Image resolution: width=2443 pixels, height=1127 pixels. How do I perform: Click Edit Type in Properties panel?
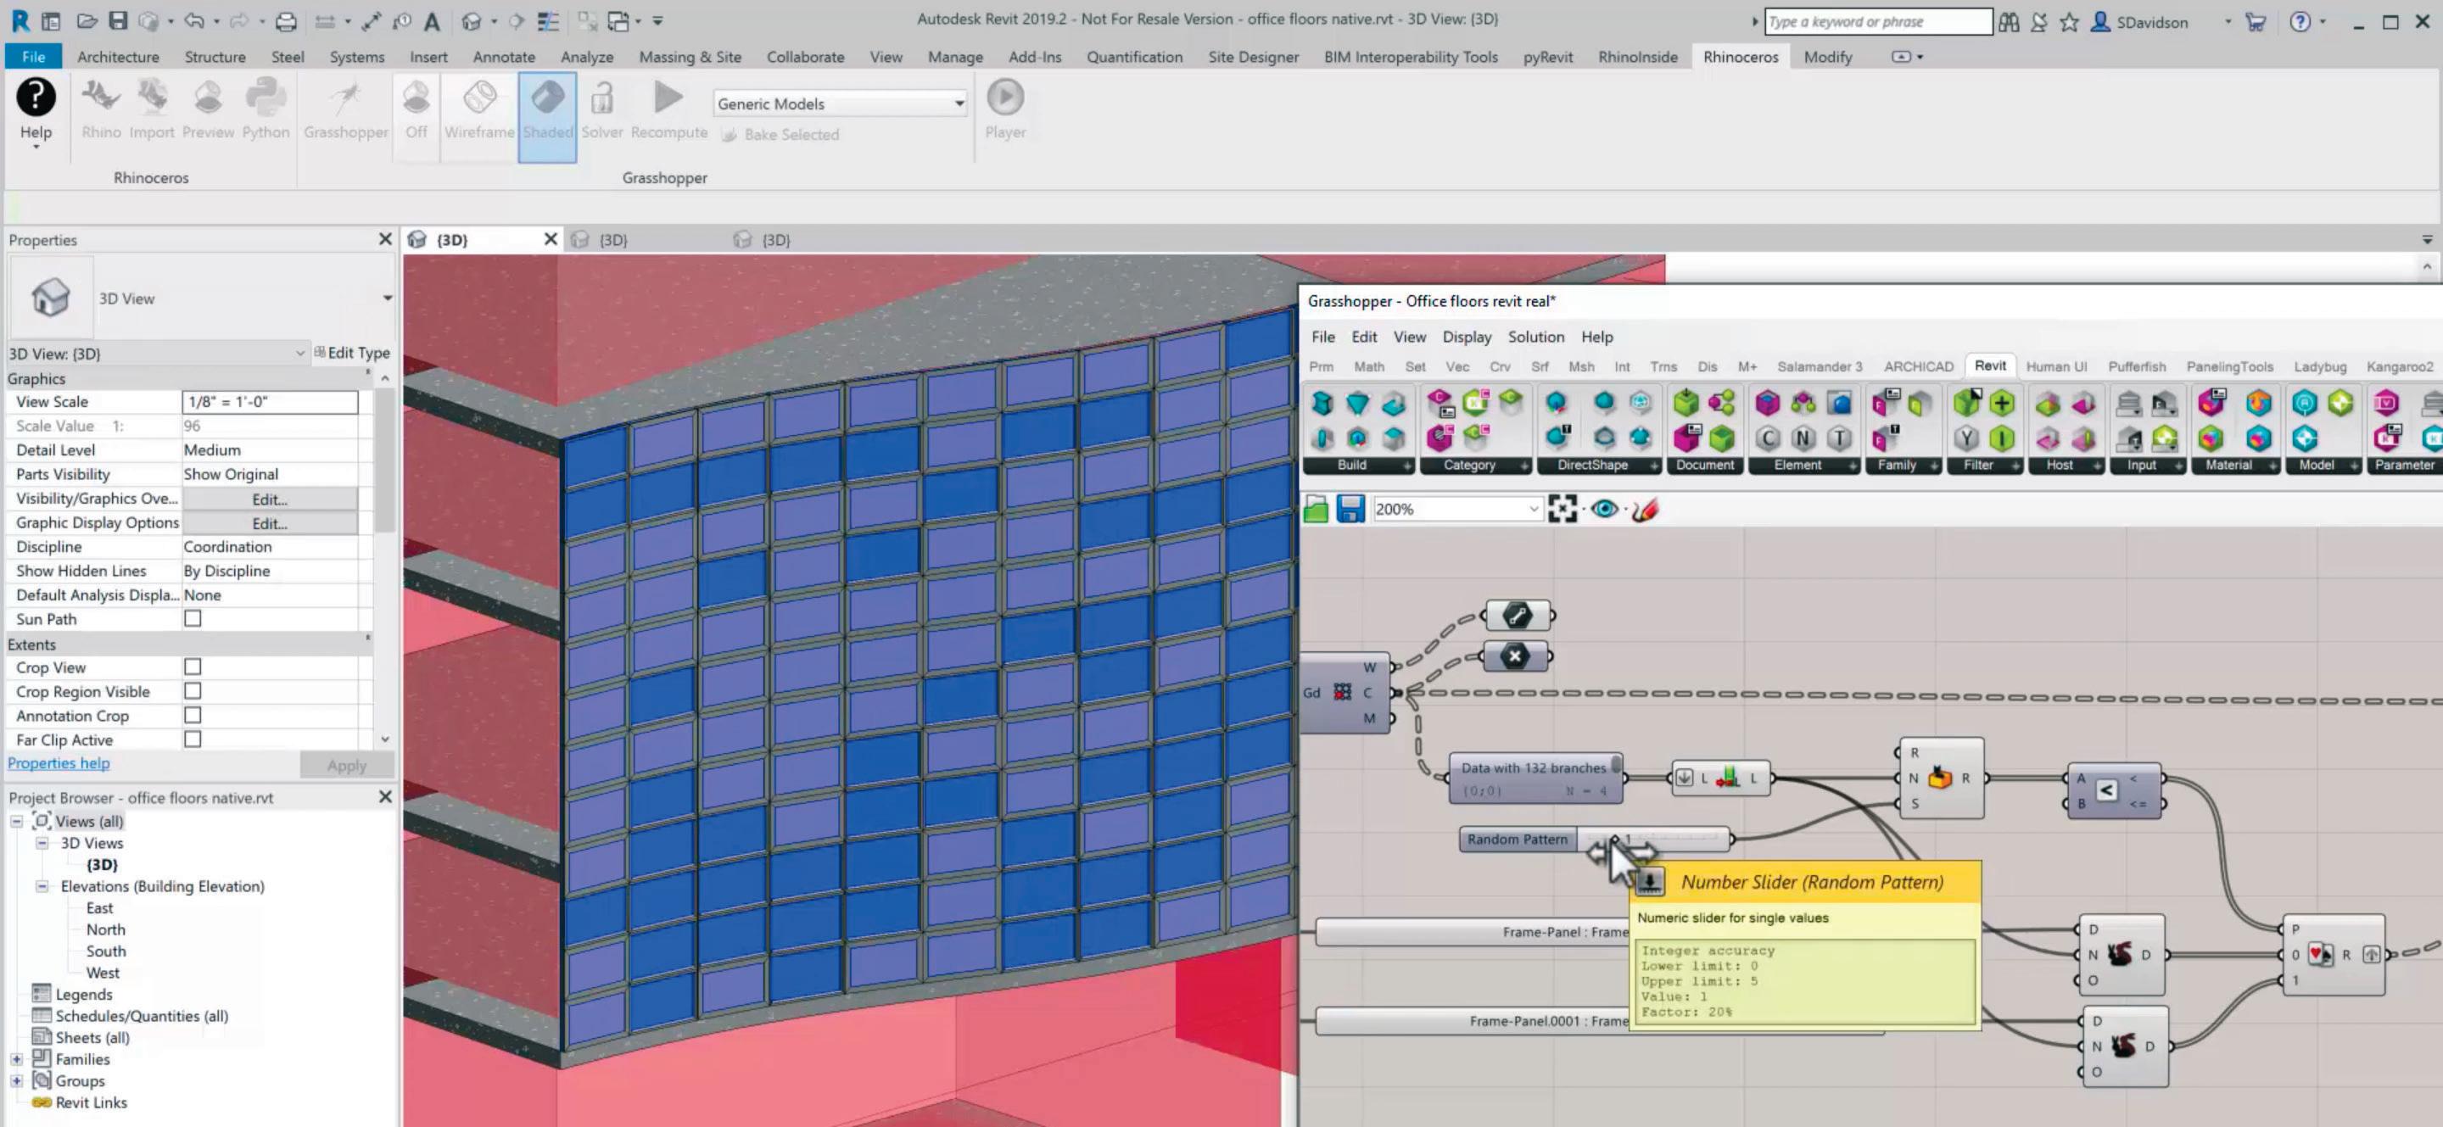tap(352, 353)
